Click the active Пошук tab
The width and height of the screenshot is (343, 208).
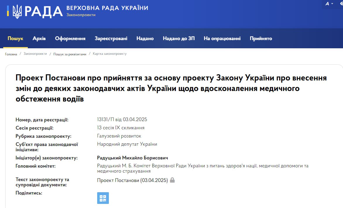tap(16, 39)
